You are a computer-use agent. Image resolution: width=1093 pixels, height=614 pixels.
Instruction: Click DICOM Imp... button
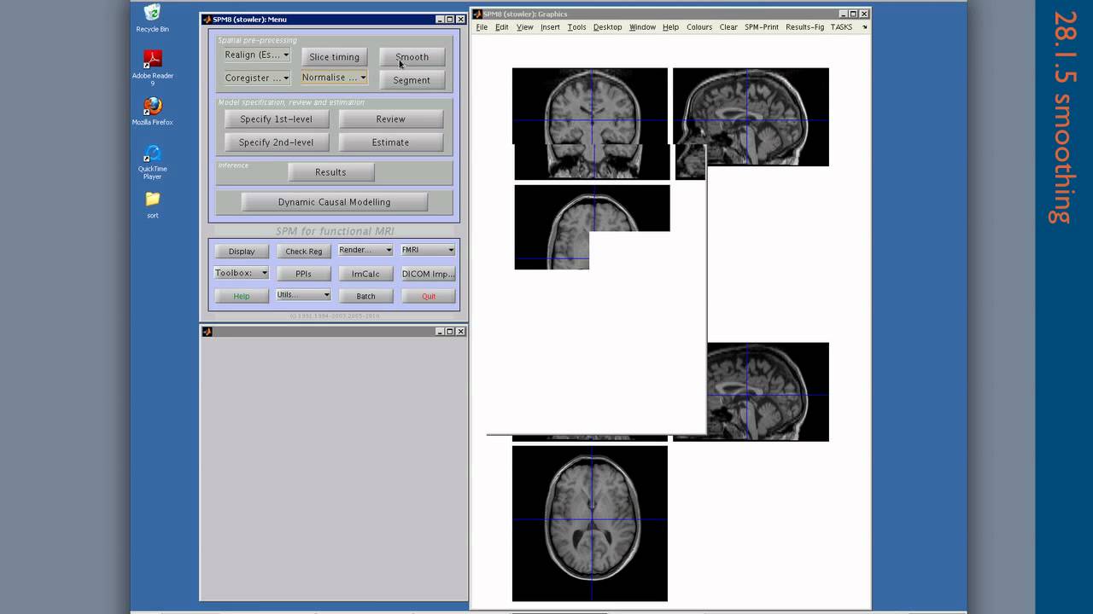428,274
